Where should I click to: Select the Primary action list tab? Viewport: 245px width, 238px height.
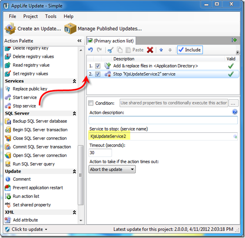(111, 41)
